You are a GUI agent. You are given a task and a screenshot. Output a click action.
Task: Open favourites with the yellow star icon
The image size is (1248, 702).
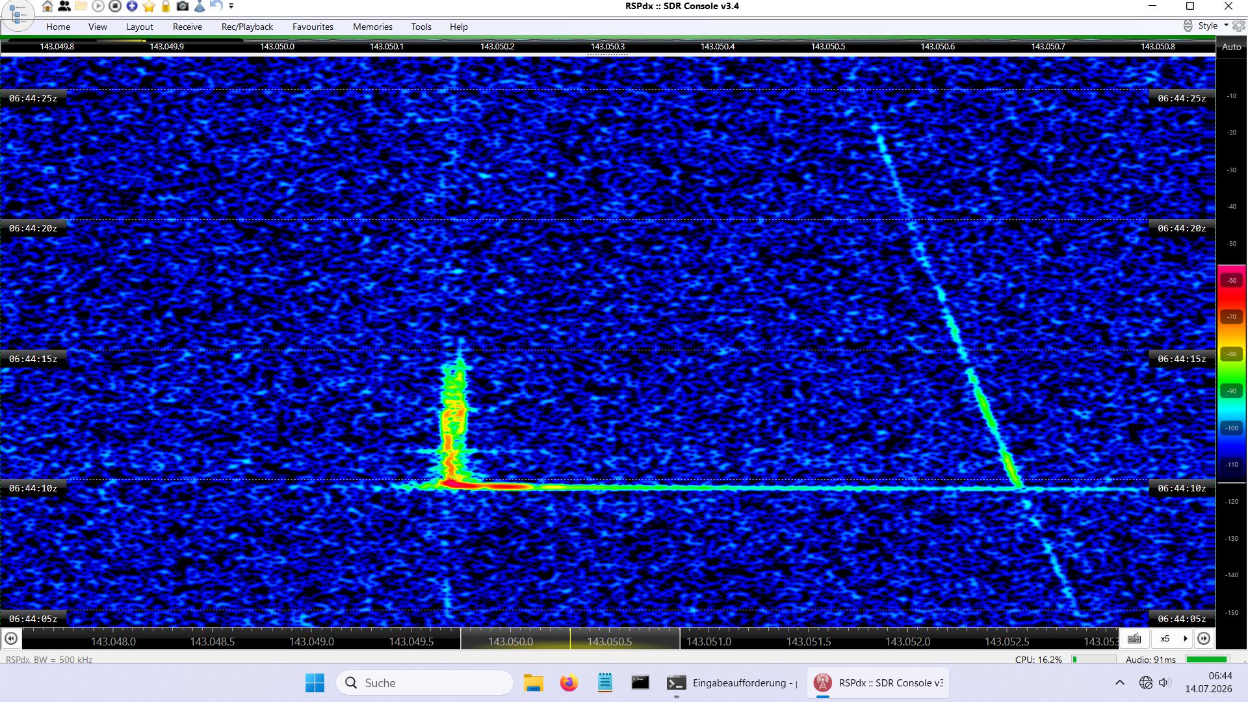(x=149, y=6)
